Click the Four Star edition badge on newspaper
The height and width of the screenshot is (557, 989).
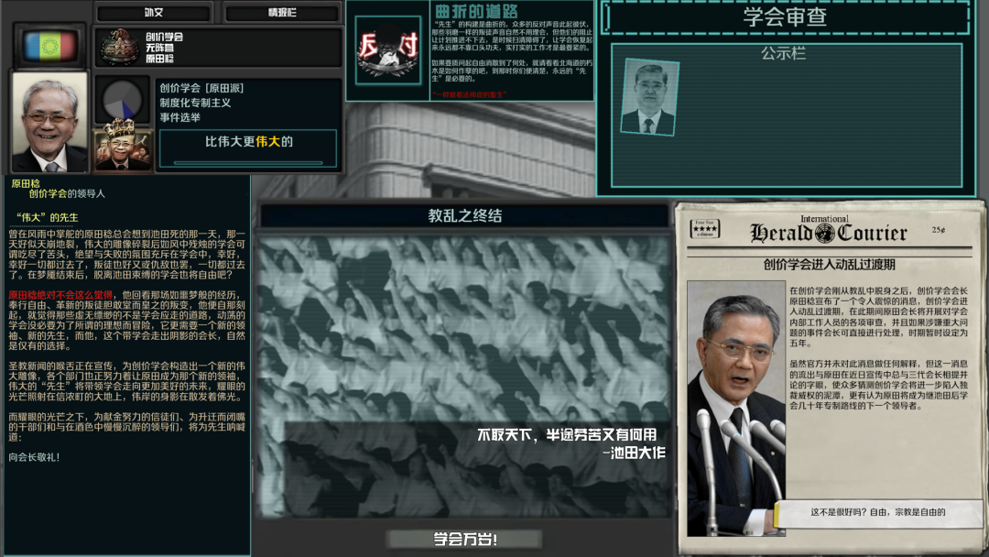pyautogui.click(x=704, y=228)
